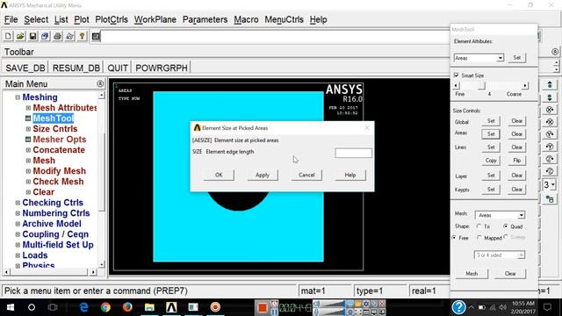Click Smart Size slider Coarse arrow
562x316 pixels.
point(525,86)
